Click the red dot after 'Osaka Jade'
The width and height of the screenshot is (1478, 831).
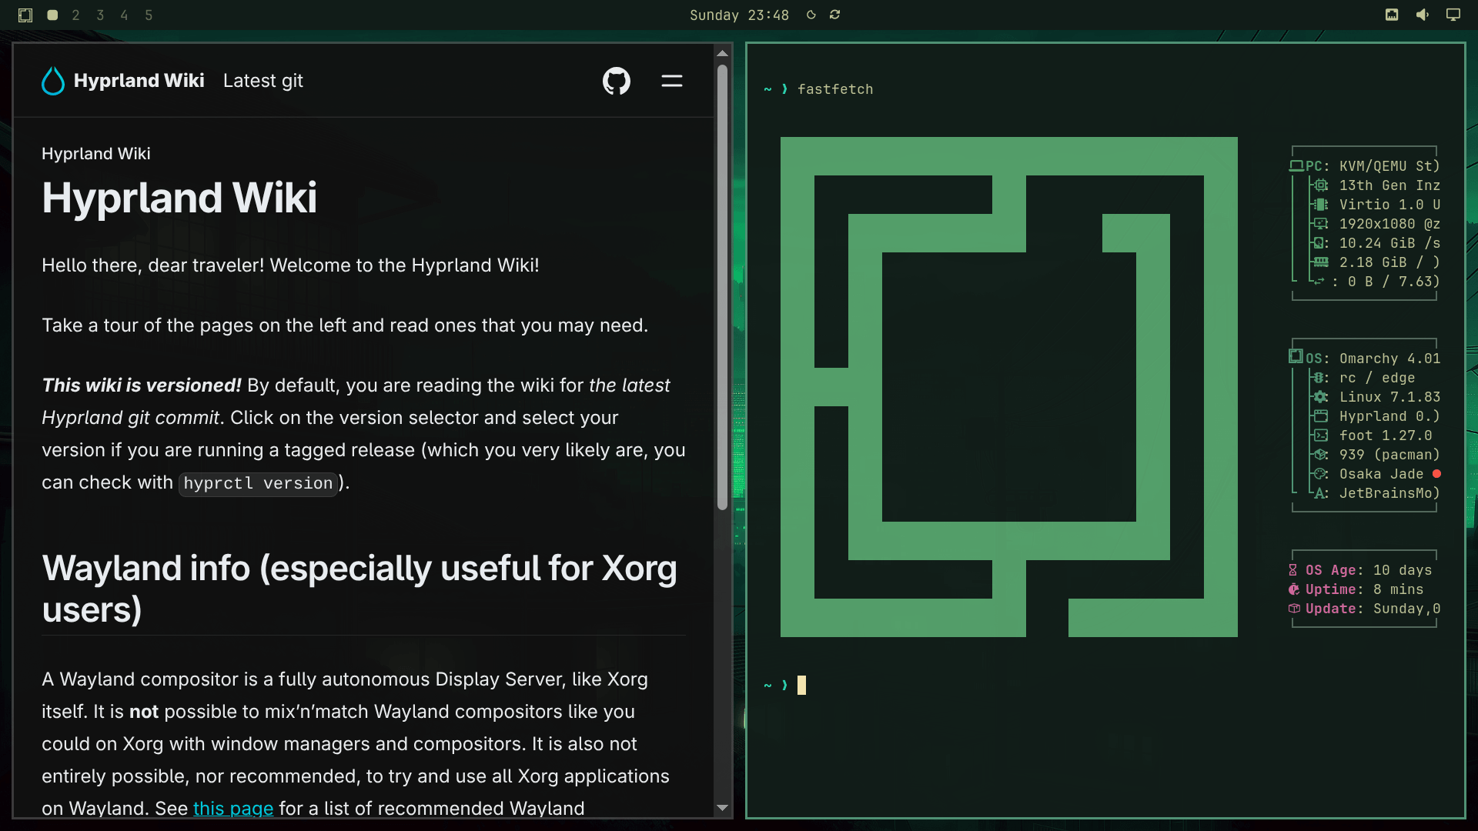1436,474
